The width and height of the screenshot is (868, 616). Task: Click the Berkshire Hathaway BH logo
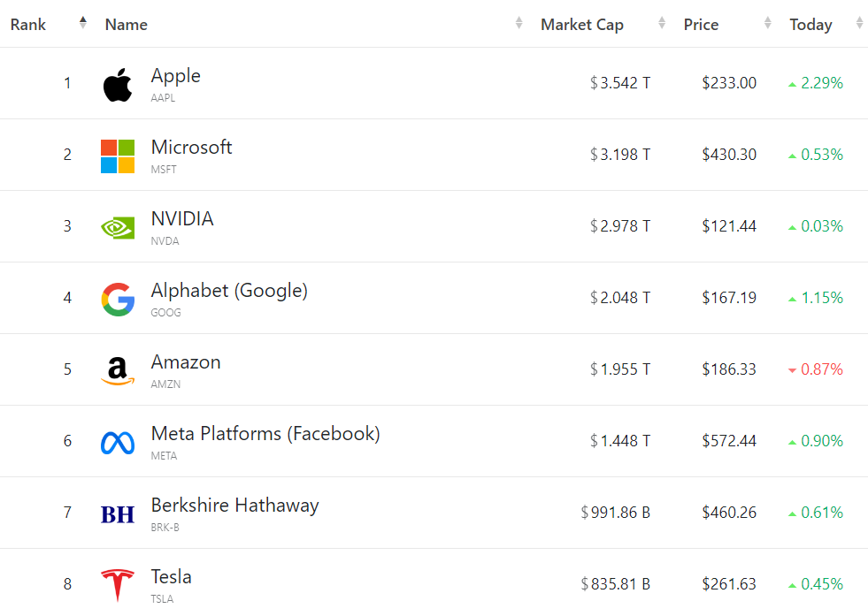118,514
